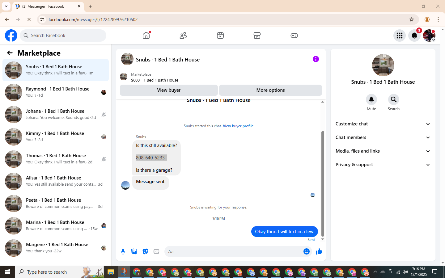Expand the Privacy & support section
This screenshot has width=445, height=278.
pyautogui.click(x=383, y=165)
